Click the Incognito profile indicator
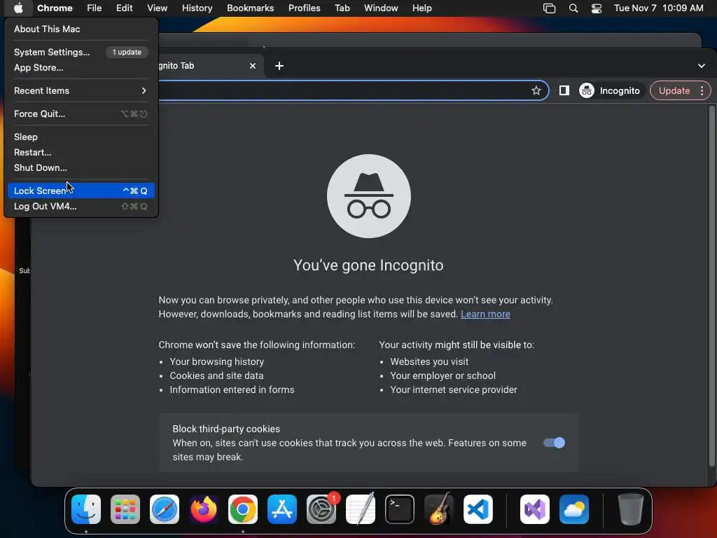Image resolution: width=717 pixels, height=538 pixels. 610,90
